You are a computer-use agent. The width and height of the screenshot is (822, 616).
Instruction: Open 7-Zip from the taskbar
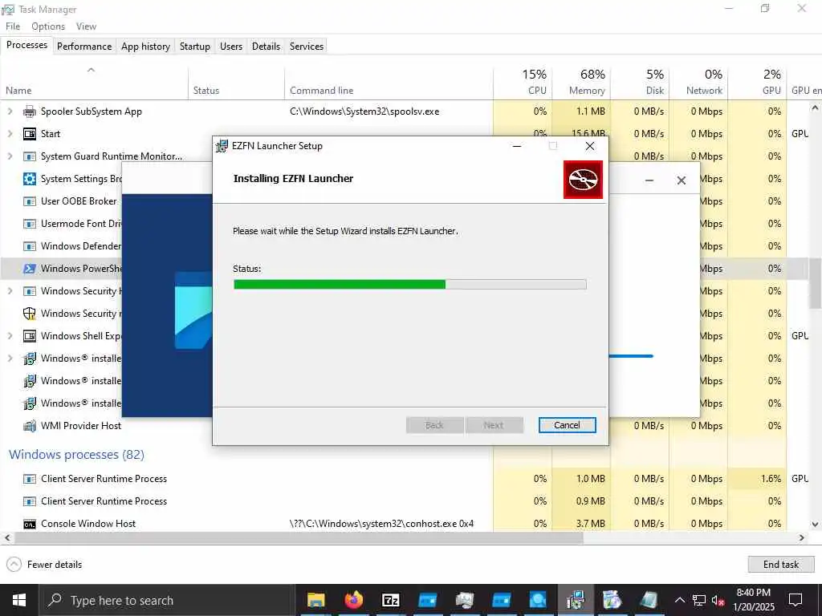(x=391, y=600)
